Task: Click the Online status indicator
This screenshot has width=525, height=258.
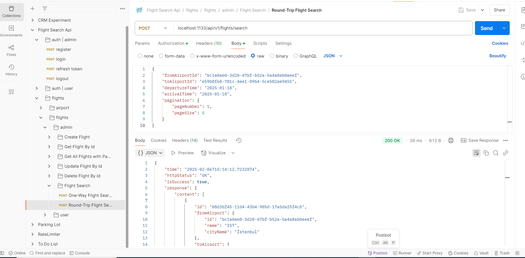Action: pos(17,253)
